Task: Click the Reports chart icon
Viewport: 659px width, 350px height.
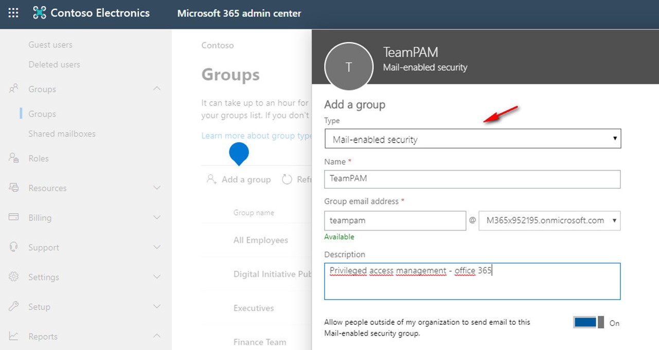Action: pos(14,337)
